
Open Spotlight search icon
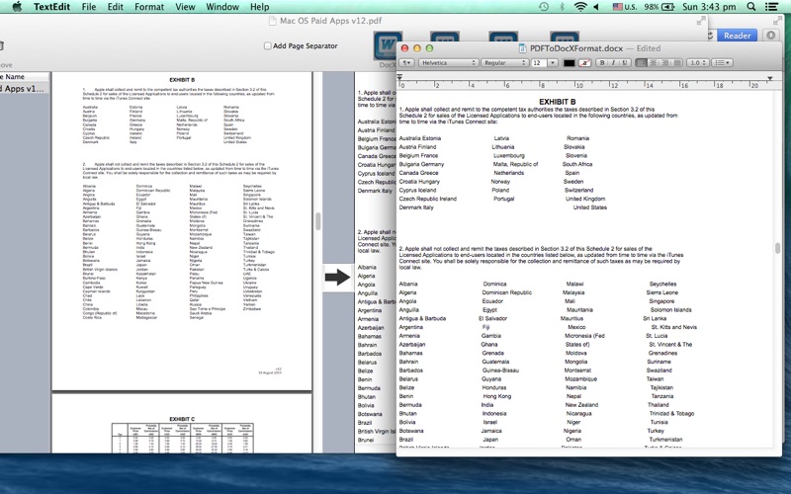click(x=751, y=7)
